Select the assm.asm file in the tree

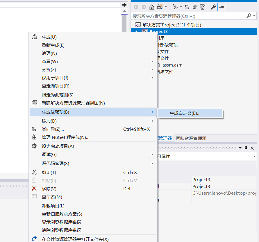click(172, 65)
